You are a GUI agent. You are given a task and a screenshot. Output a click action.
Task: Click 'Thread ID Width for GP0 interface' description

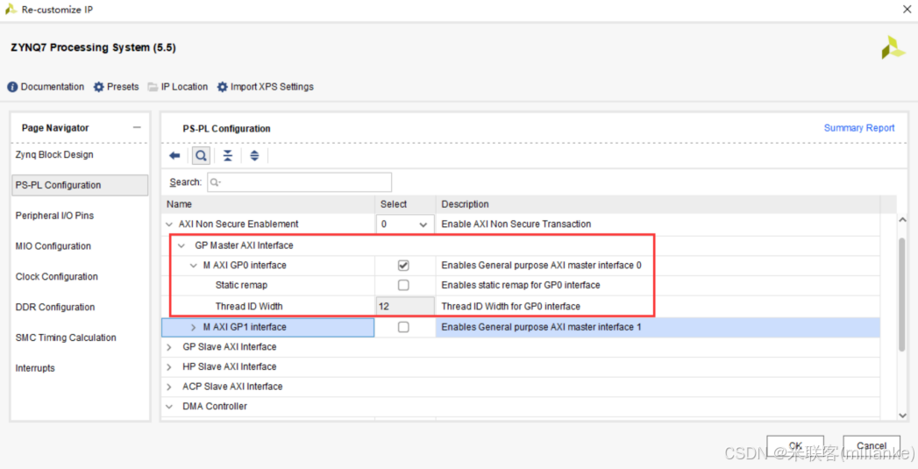point(511,306)
